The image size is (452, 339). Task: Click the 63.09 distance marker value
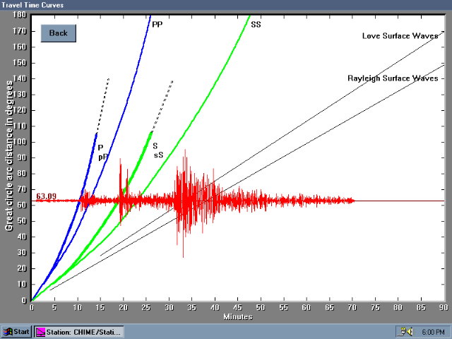click(x=46, y=197)
